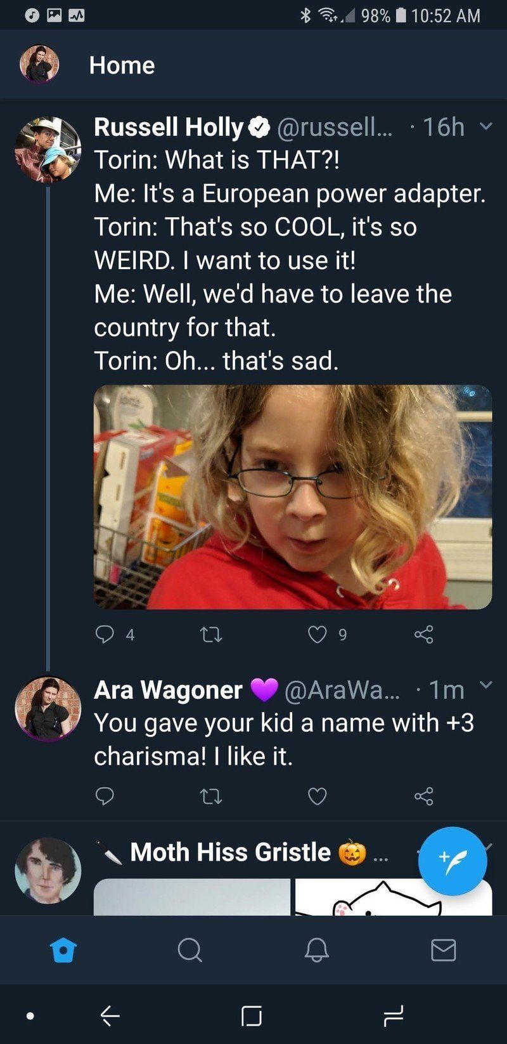Retweet Ara Wagoner's charisma tweet
Viewport: 507px width, 1044px height.
211,795
